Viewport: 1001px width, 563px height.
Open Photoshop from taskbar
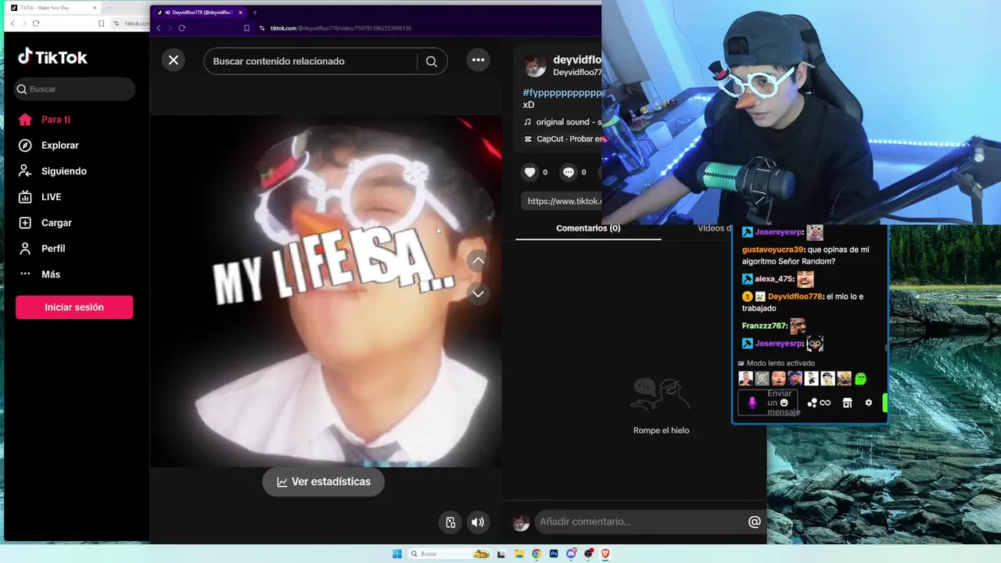[554, 554]
